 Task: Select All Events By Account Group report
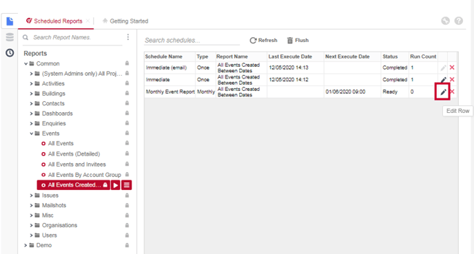pyautogui.click(x=84, y=175)
